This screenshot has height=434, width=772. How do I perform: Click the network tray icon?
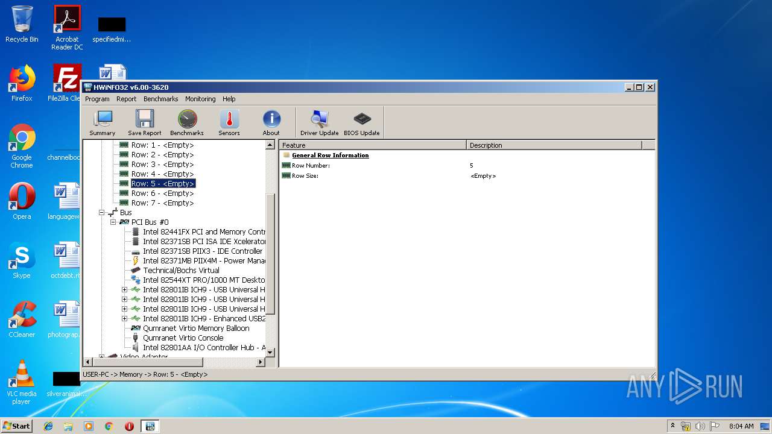(x=686, y=426)
